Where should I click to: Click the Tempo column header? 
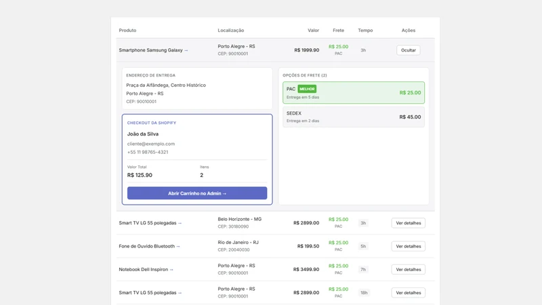(365, 30)
